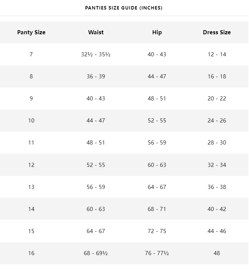This screenshot has height=269, width=249.
Task: Select the Waist column header
Action: 96,32
